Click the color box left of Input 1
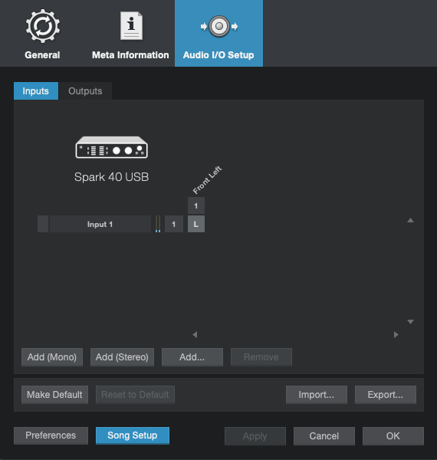The image size is (437, 460). (43, 224)
